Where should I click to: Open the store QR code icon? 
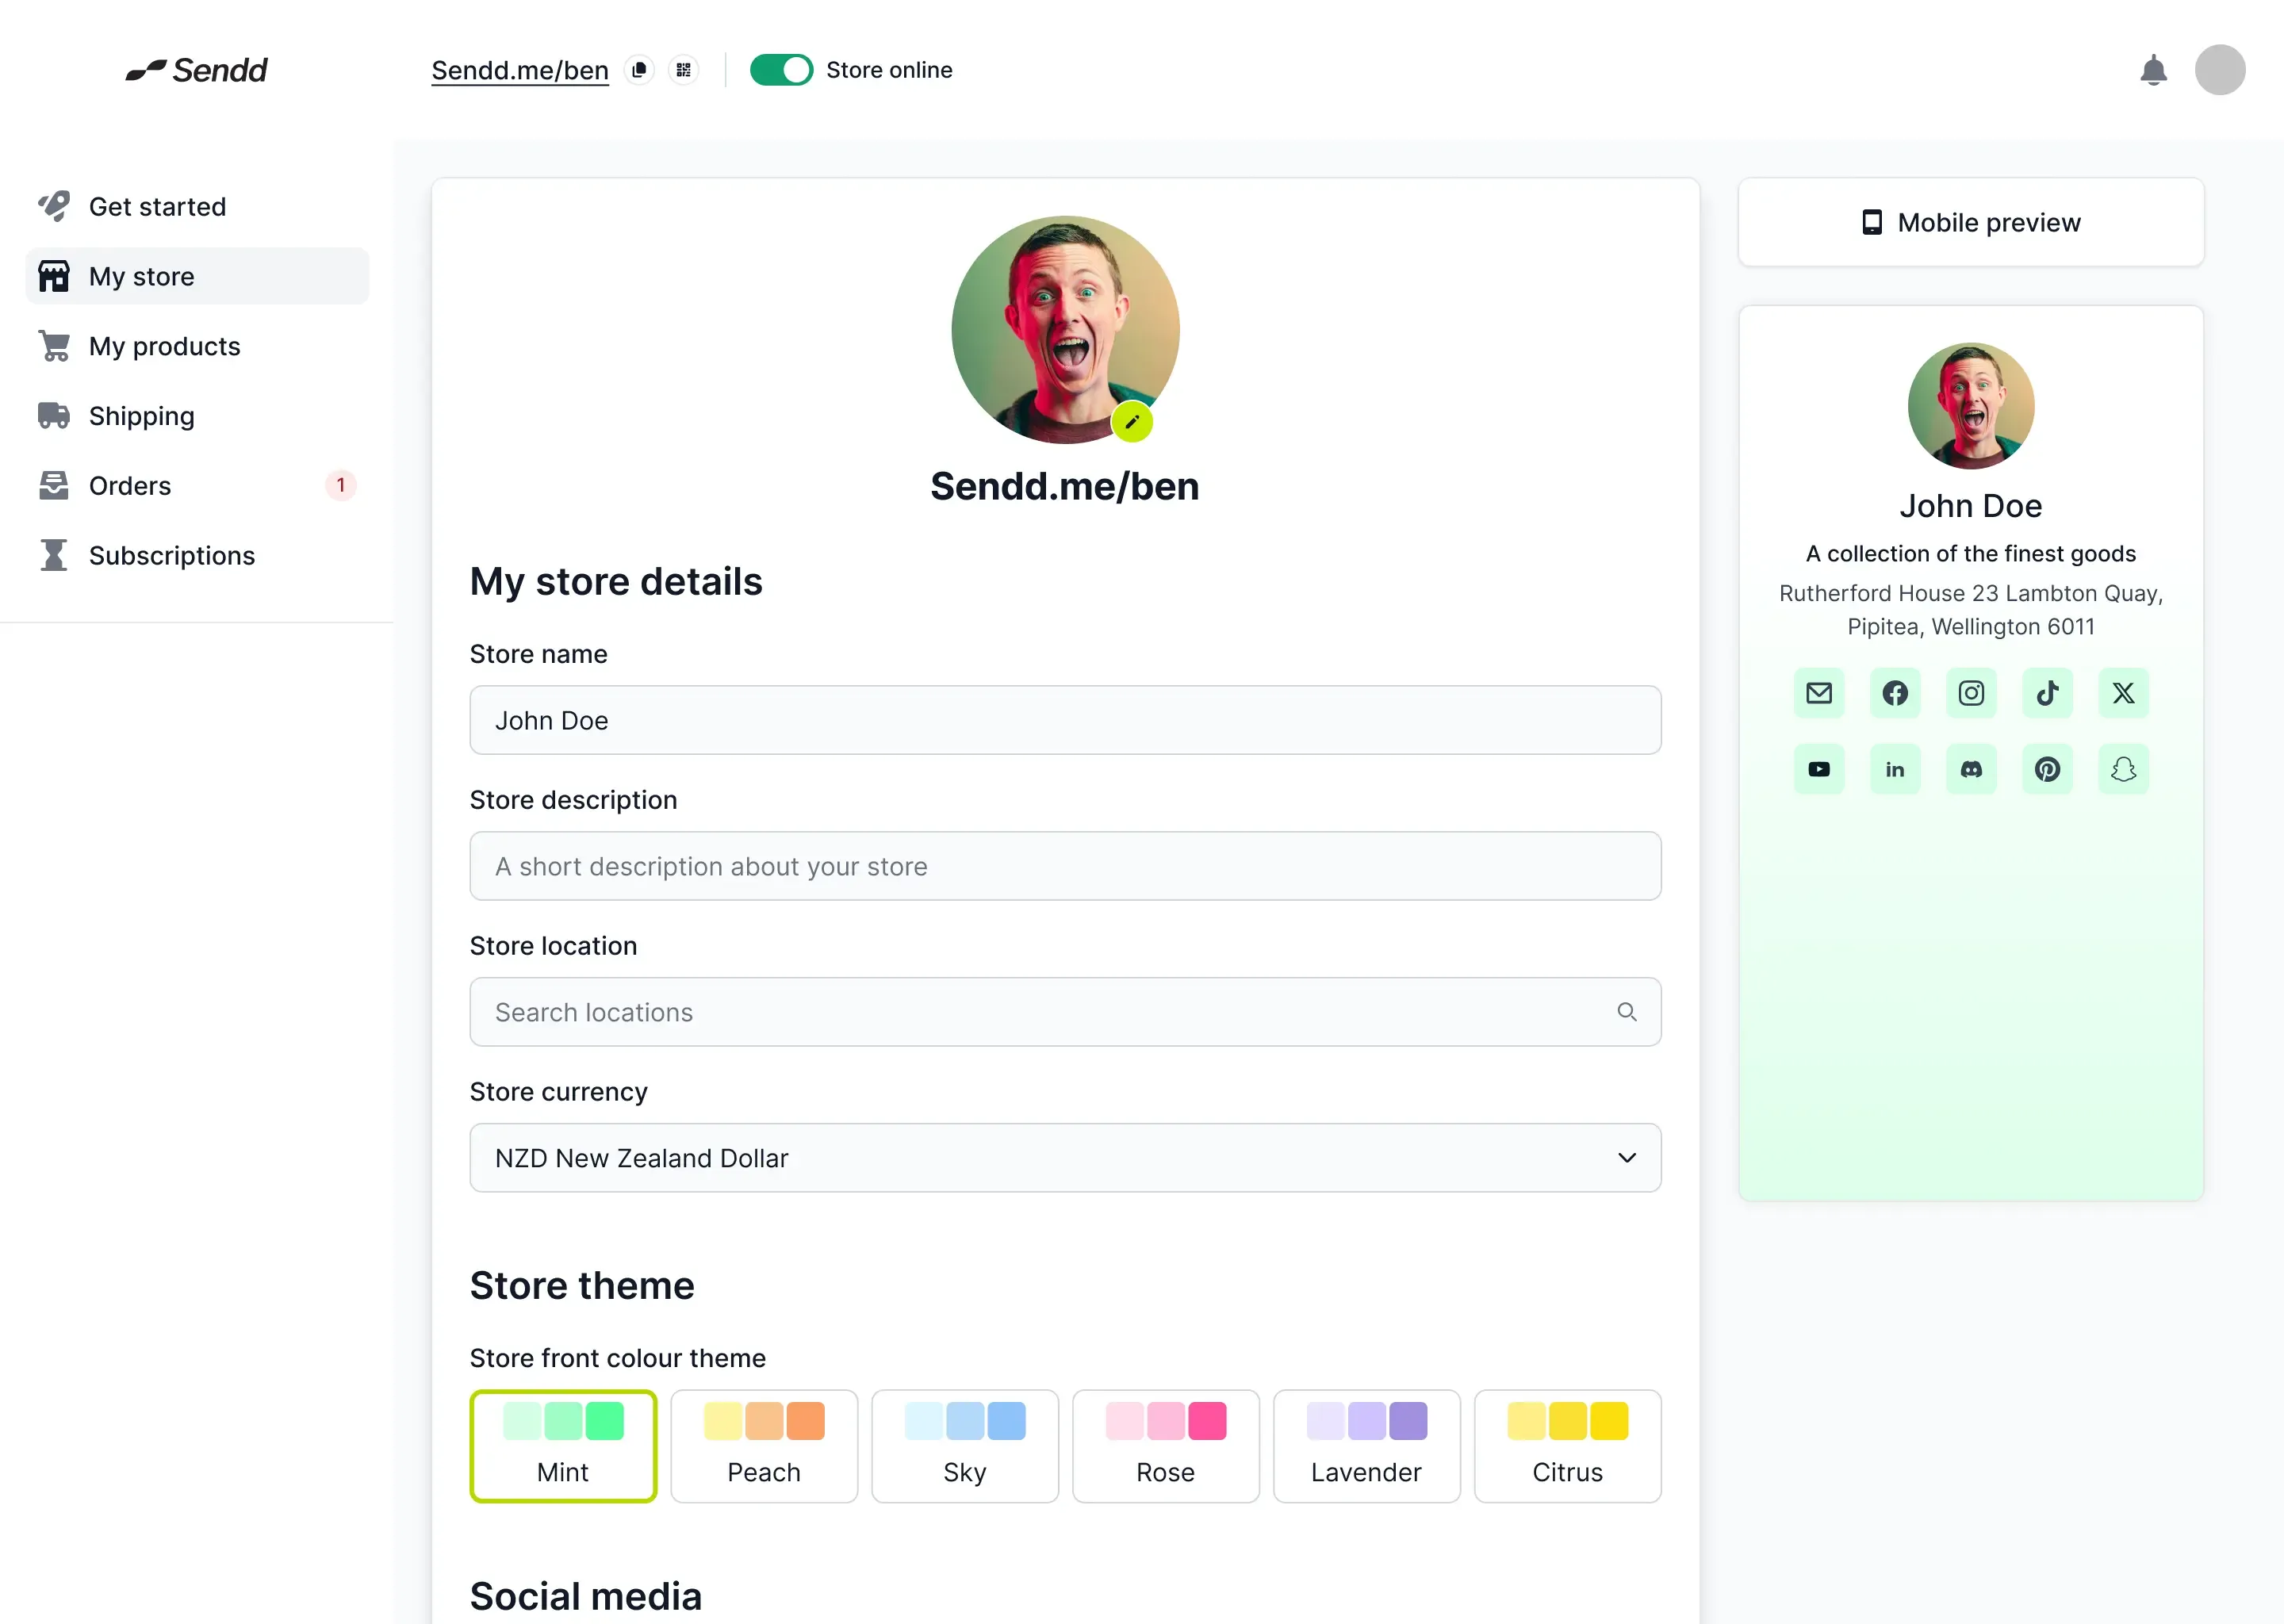point(684,70)
